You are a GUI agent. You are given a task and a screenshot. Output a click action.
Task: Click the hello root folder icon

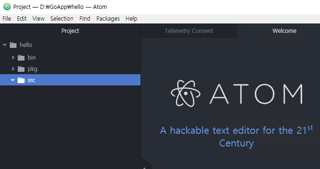pos(13,45)
